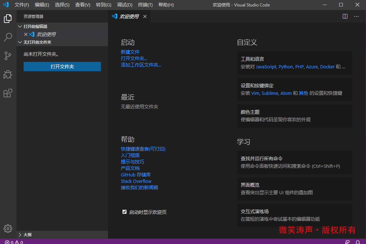Open the 转到(G) menu
The image size is (366, 244).
(x=103, y=5)
